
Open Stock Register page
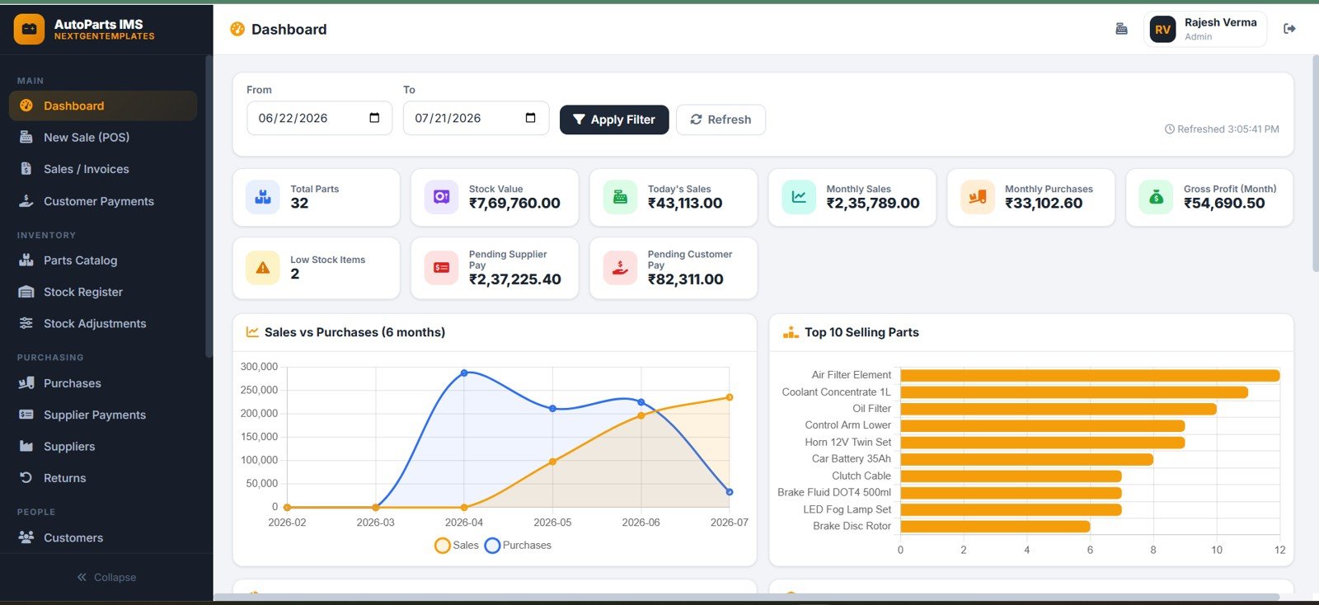[x=103, y=292]
